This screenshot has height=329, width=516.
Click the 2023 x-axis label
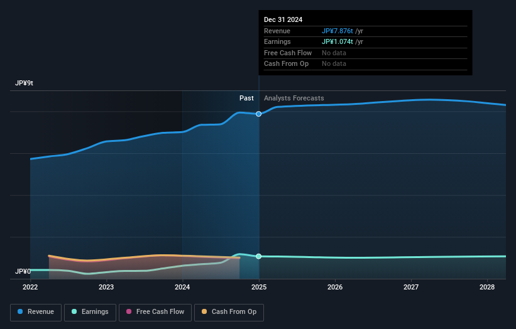(106, 287)
